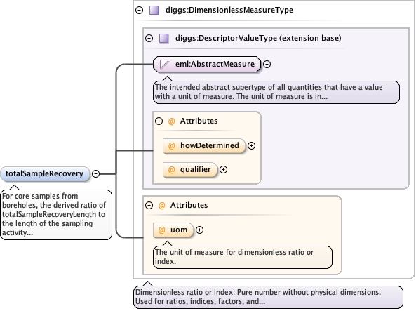Select the totalSampleRecovery element node
The height and width of the screenshot is (311, 416).
pyautogui.click(x=45, y=174)
